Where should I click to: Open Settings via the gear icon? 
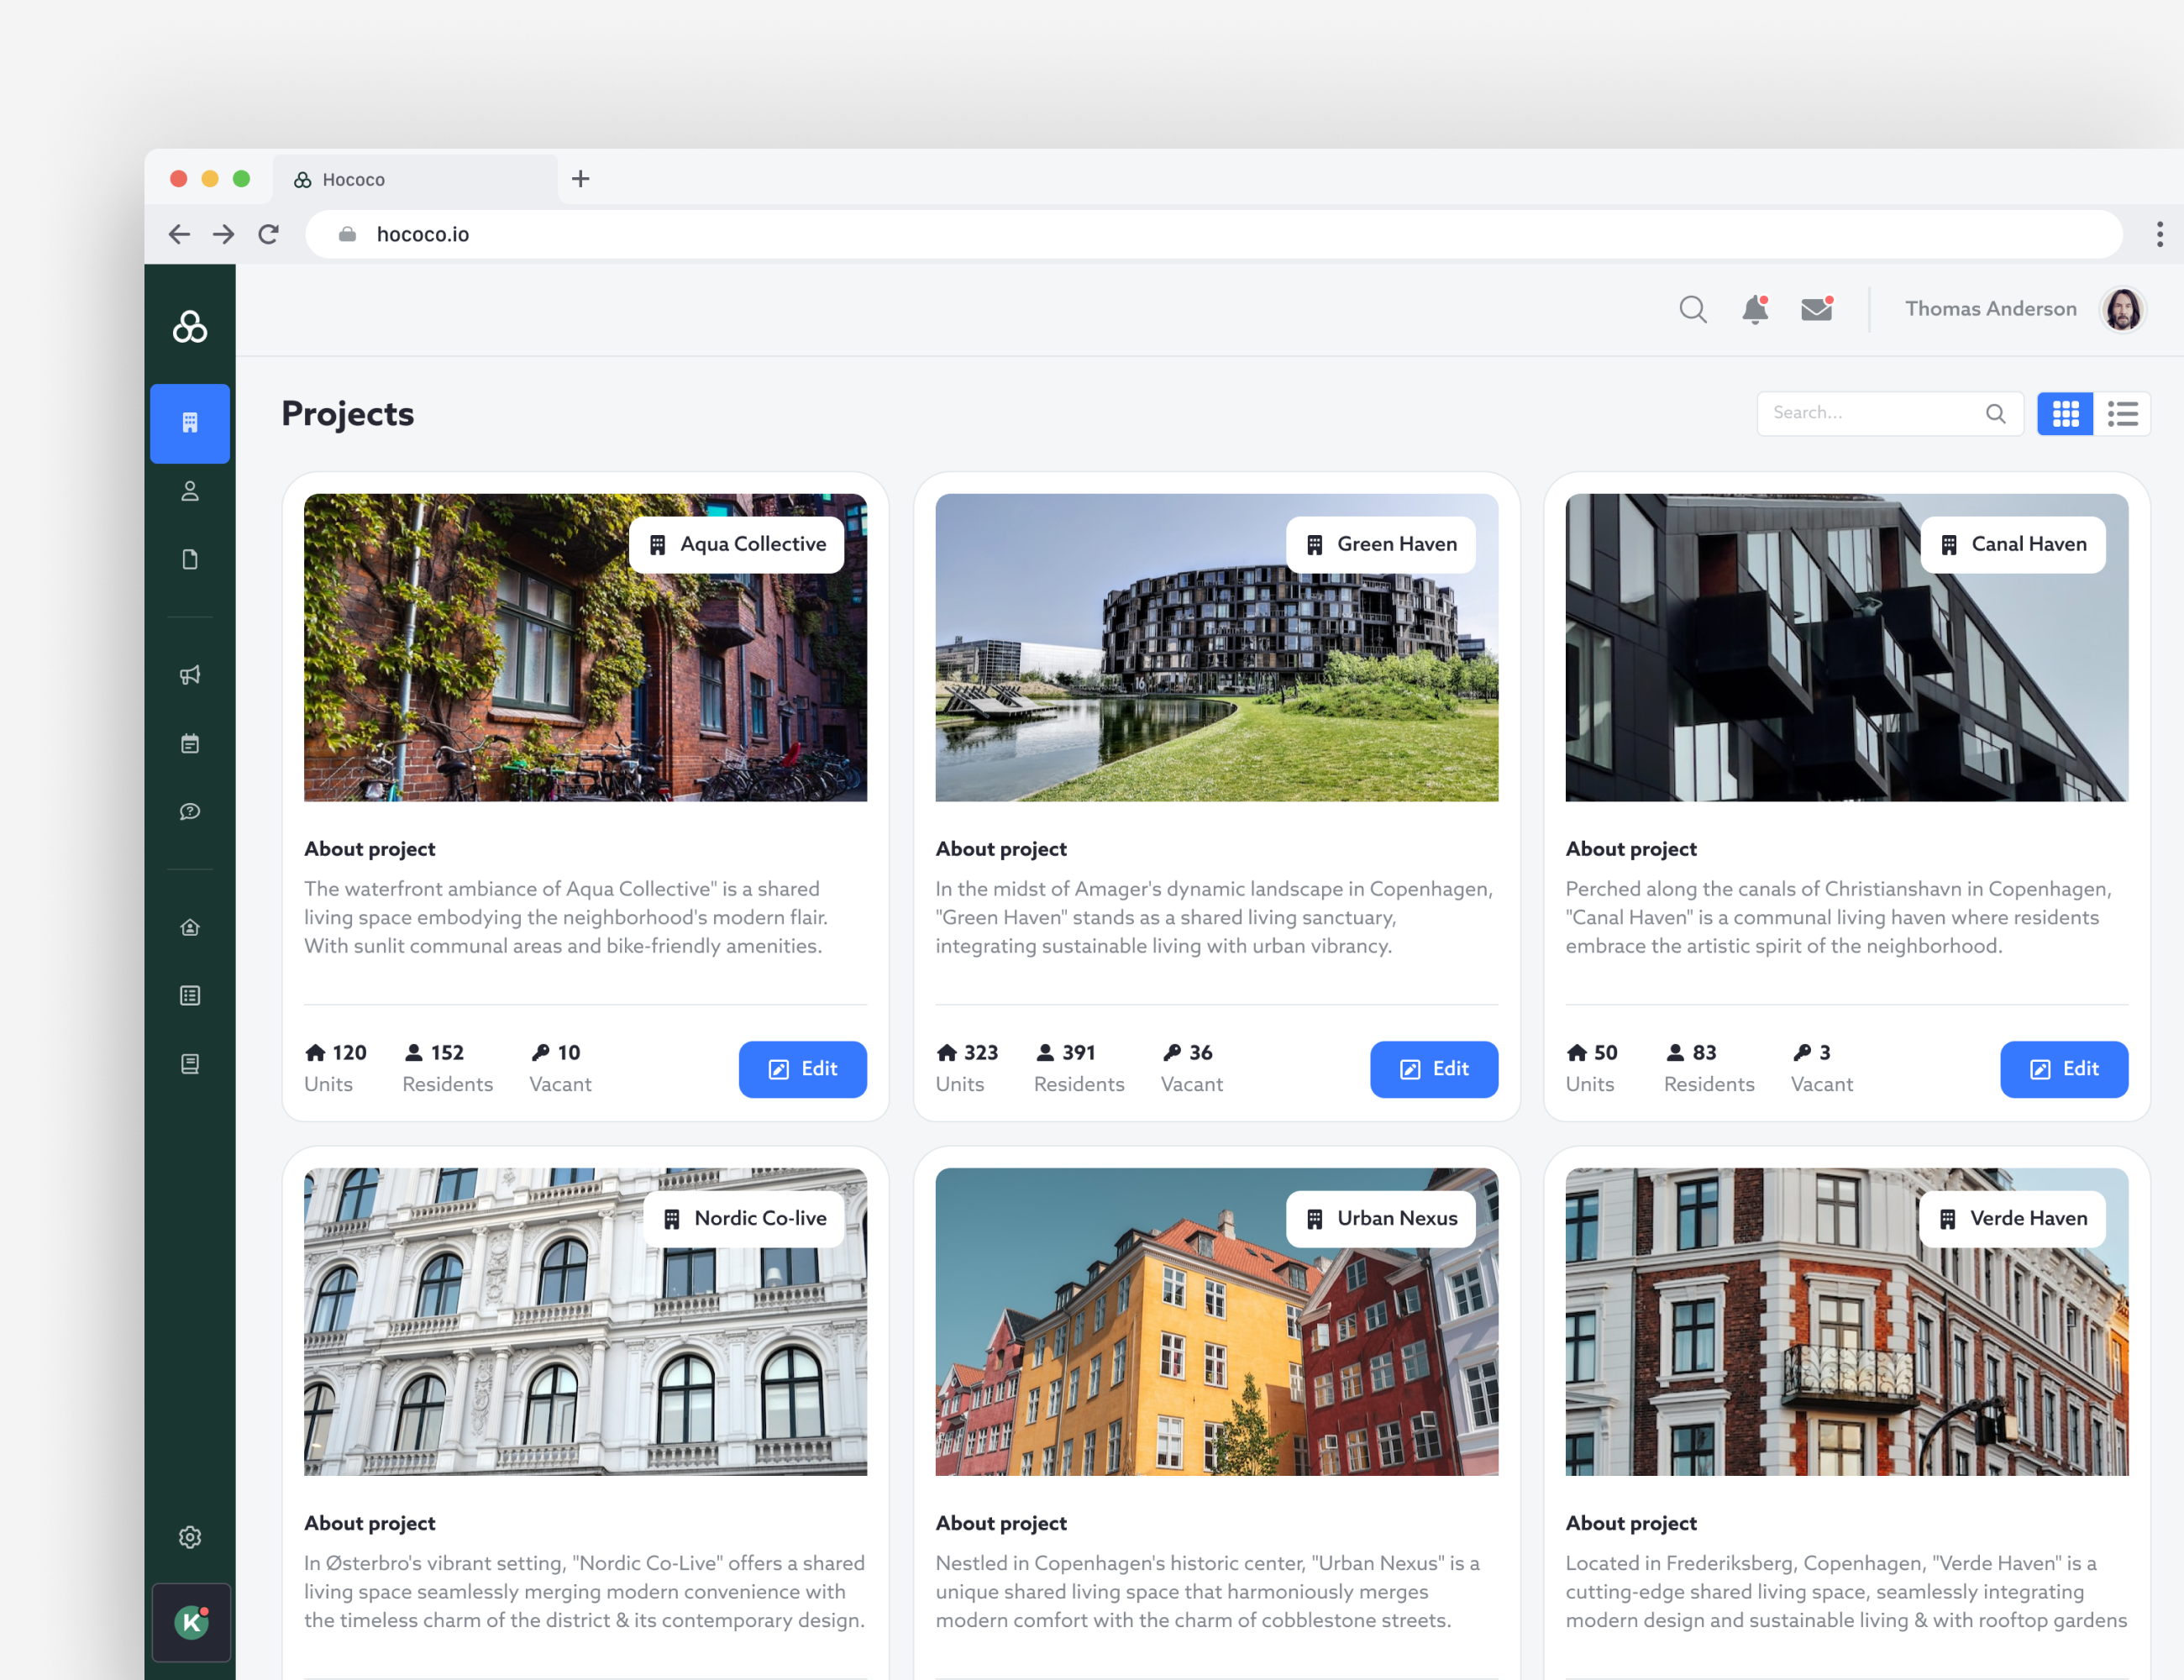tap(190, 1537)
